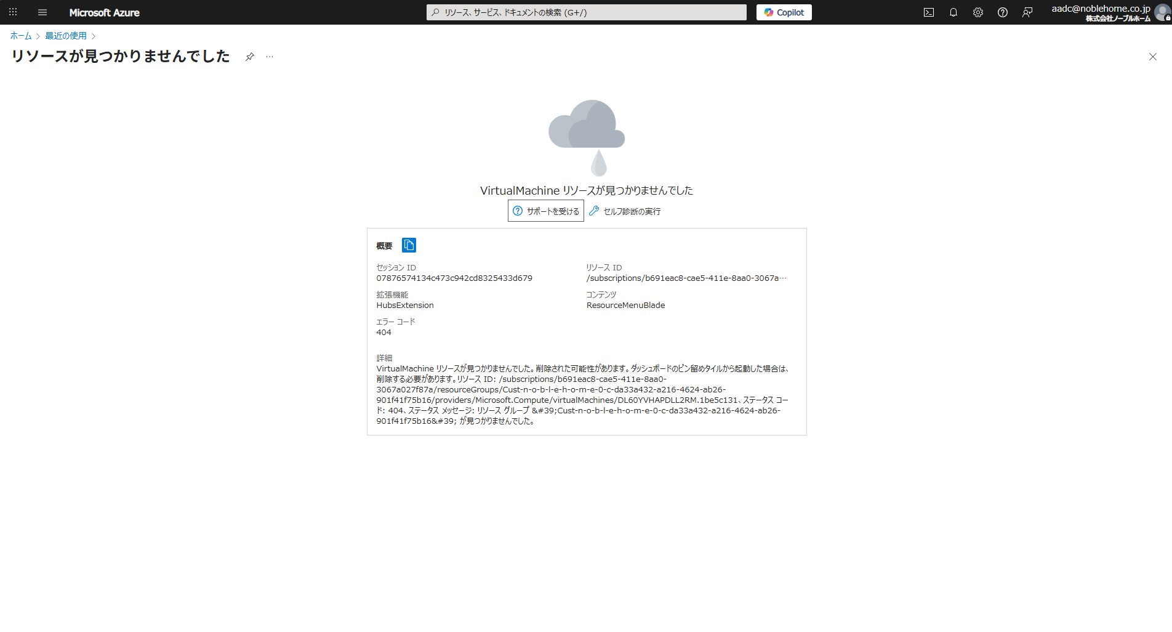The image size is (1172, 632).
Task: Select HubsExtension text
Action: click(405, 306)
